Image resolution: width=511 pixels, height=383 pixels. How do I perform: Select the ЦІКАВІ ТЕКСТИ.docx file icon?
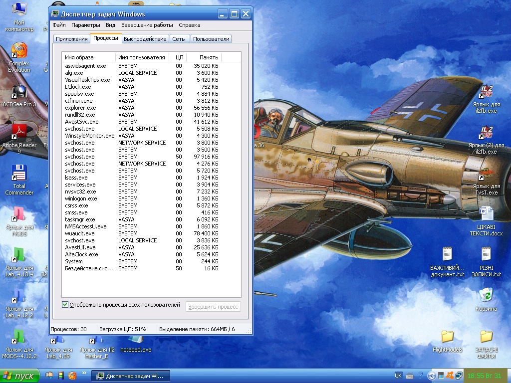tap(486, 214)
